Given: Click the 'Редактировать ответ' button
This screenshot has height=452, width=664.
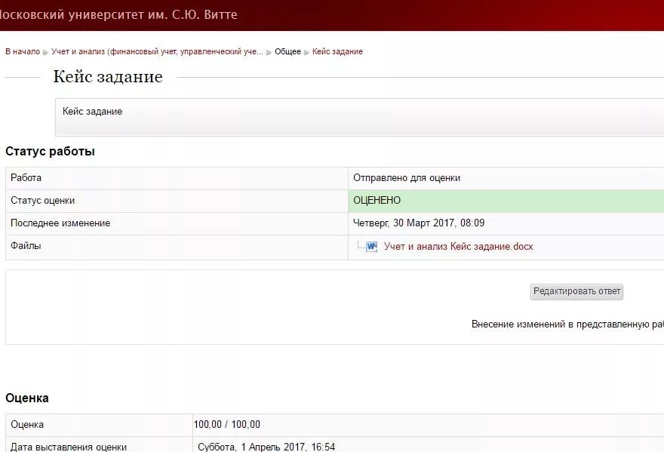Looking at the screenshot, I should pyautogui.click(x=576, y=291).
